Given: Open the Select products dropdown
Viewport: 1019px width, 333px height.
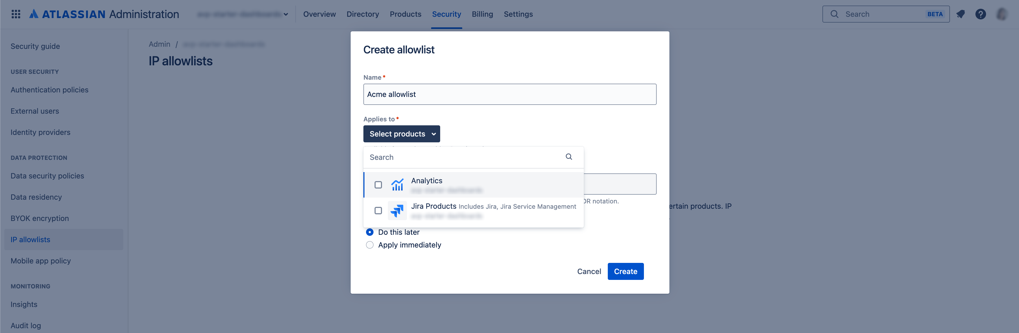Looking at the screenshot, I should point(401,134).
